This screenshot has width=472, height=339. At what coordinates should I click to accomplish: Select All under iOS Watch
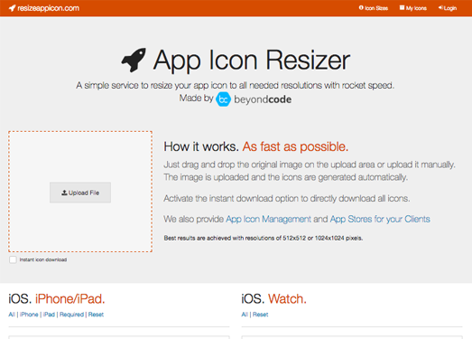(x=245, y=315)
